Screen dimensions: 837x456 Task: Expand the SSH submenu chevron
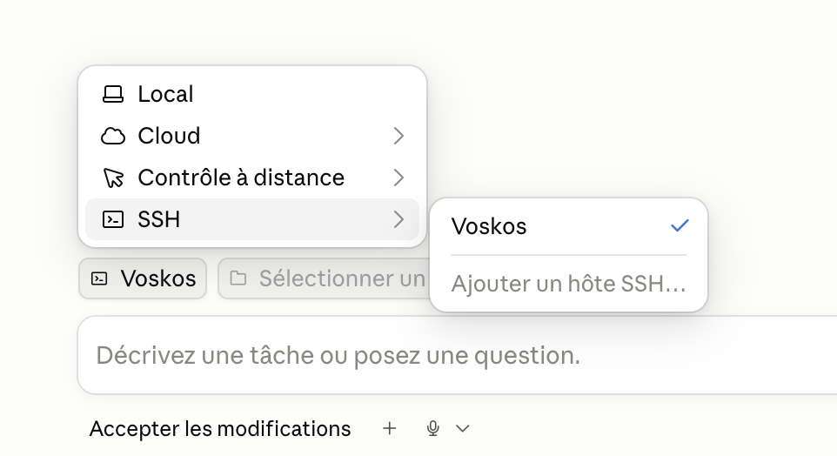click(398, 219)
